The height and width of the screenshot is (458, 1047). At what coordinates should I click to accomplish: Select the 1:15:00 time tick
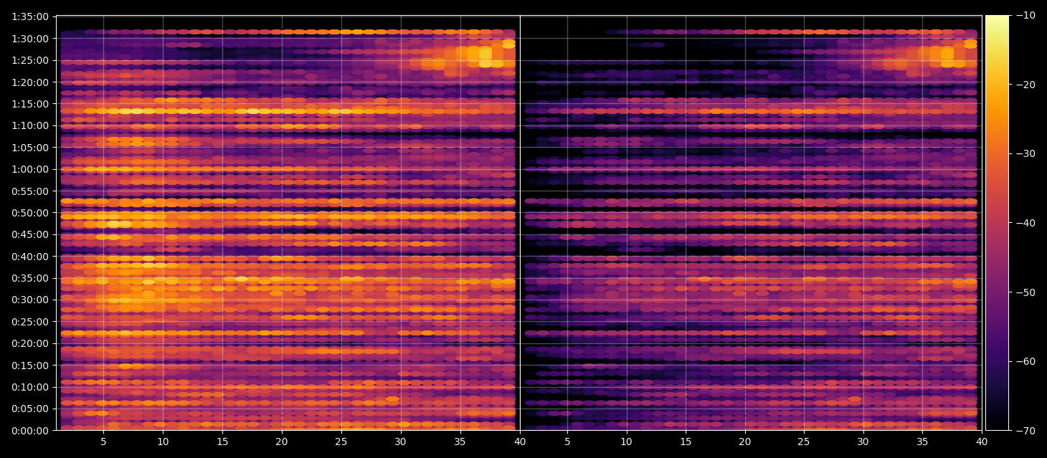click(x=30, y=103)
